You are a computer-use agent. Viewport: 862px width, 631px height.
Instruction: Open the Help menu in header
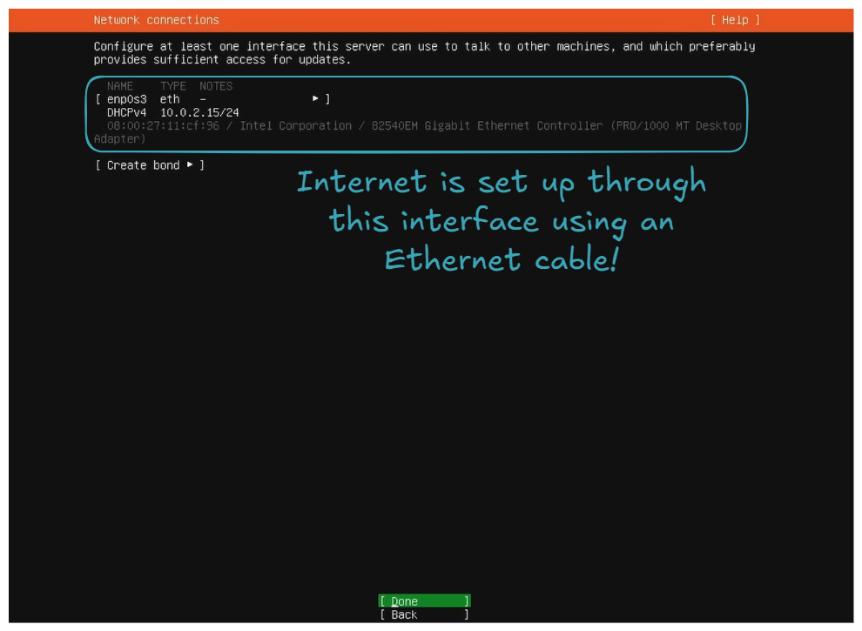coord(735,20)
